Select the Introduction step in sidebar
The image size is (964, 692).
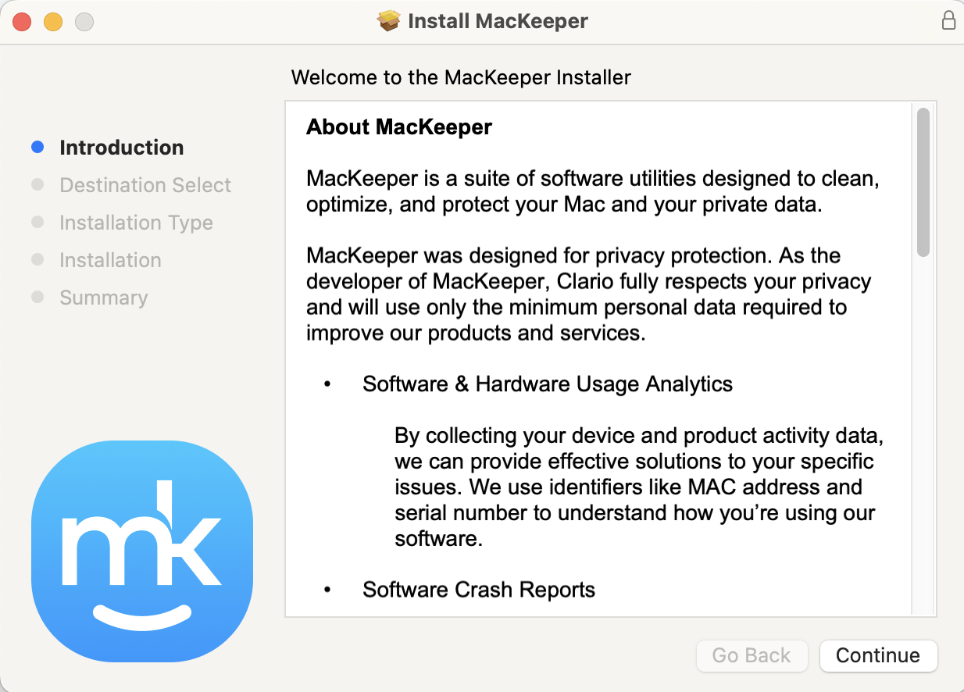pyautogui.click(x=122, y=147)
